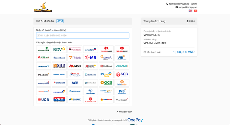
Task: Click the GPBank tile
Action: pos(75,99)
